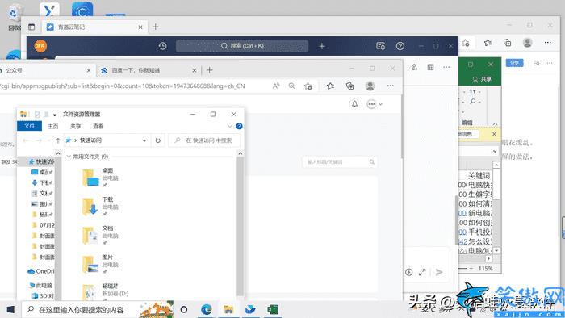Select 快速访问 in navigation pane

click(40, 161)
